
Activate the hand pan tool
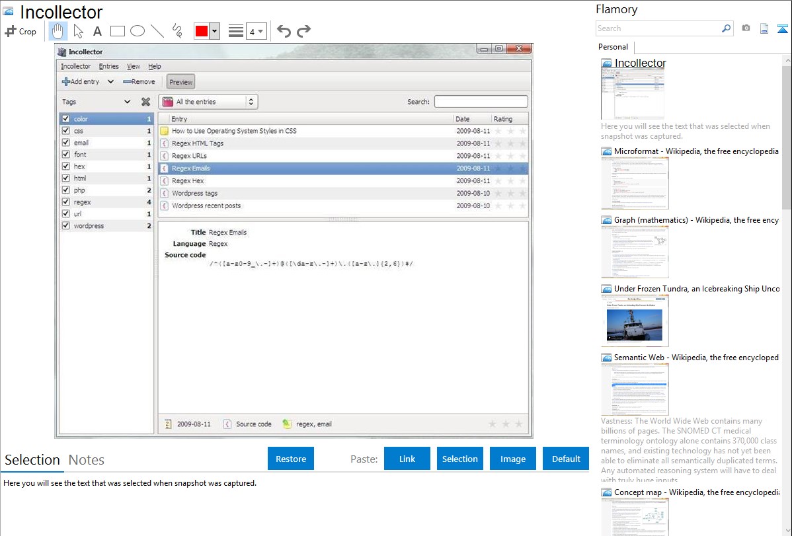tap(58, 31)
